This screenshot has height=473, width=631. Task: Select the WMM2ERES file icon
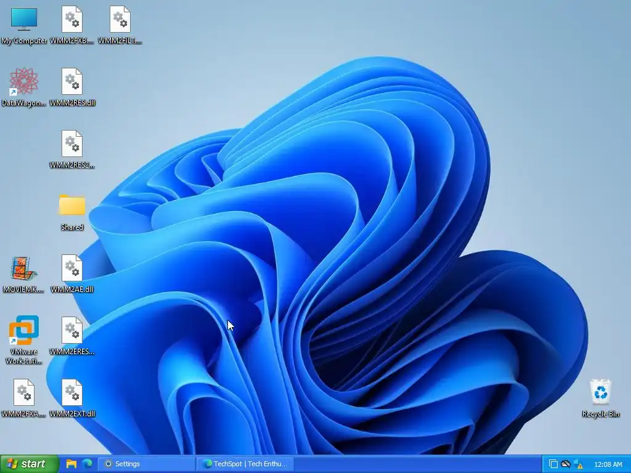point(72,336)
